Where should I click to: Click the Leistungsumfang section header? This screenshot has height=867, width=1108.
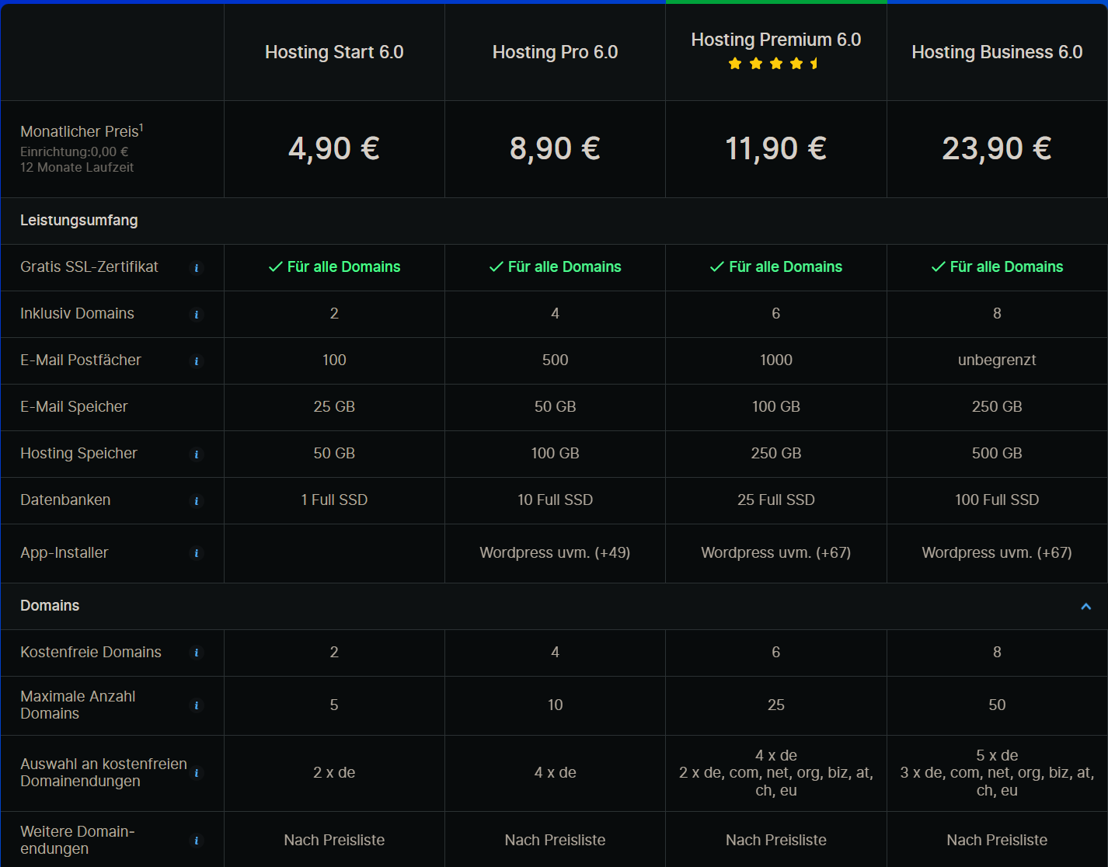tap(79, 221)
